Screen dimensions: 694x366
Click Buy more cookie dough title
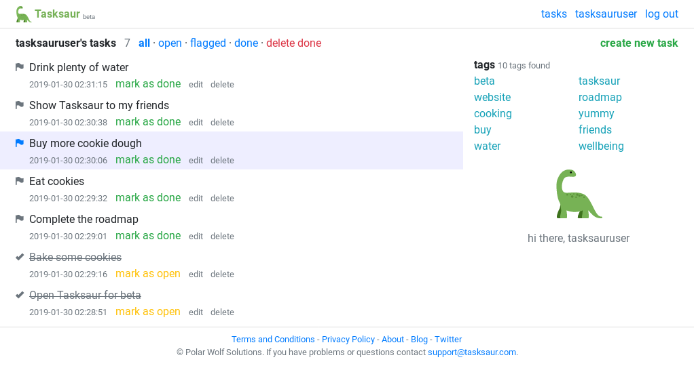(x=86, y=144)
